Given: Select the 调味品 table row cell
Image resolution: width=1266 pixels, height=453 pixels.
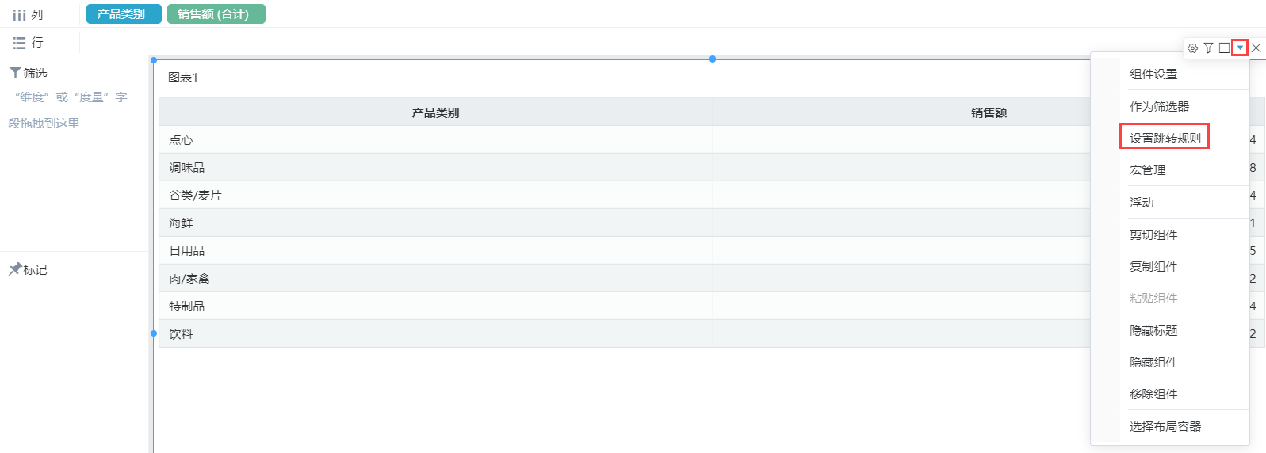Looking at the screenshot, I should click(x=435, y=168).
